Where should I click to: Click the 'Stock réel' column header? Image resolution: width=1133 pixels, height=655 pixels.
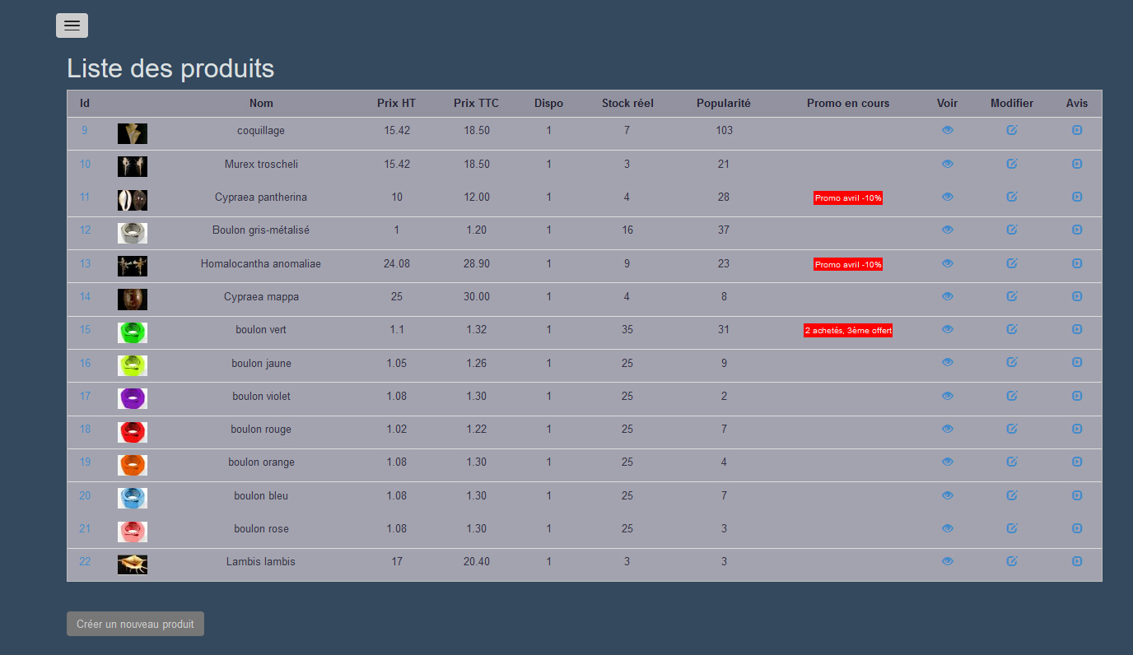point(627,103)
